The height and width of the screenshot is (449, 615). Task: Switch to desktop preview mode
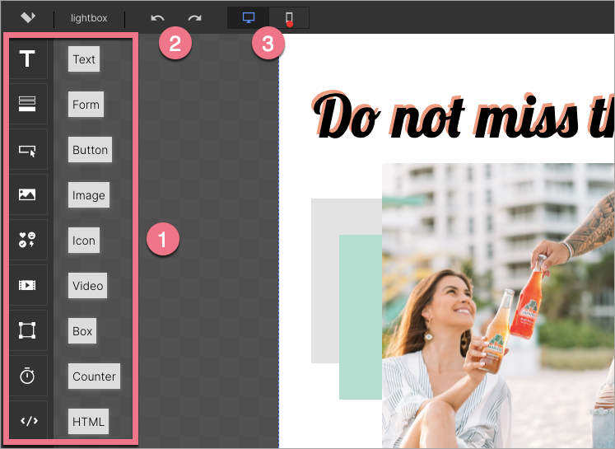tap(249, 17)
